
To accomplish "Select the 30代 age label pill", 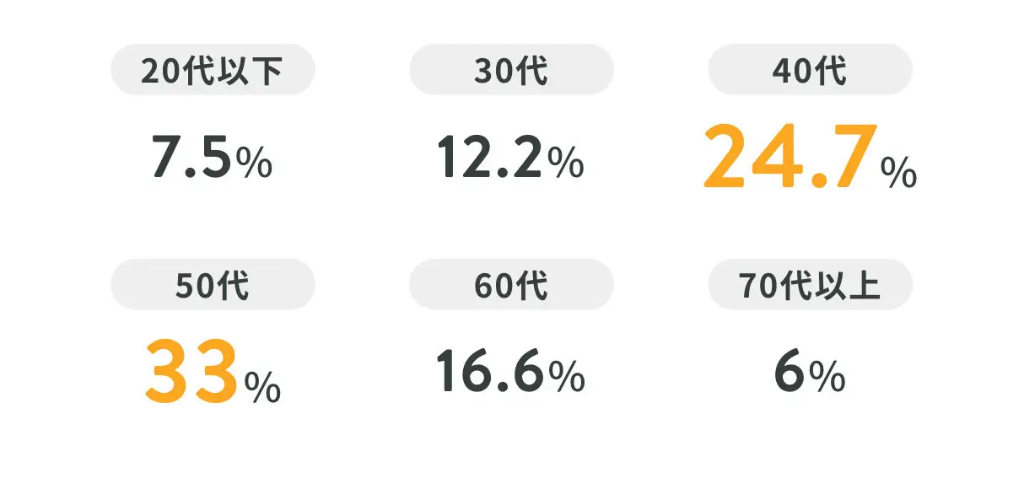I will (x=511, y=70).
